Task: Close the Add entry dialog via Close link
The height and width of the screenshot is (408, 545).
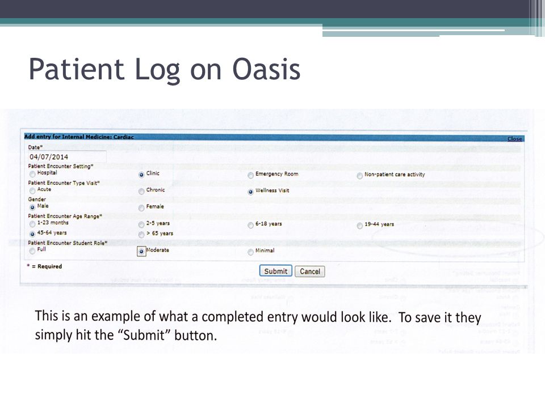Action: pyautogui.click(x=514, y=139)
